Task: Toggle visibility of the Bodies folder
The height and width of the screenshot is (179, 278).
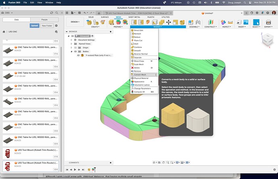Action: pos(75,51)
